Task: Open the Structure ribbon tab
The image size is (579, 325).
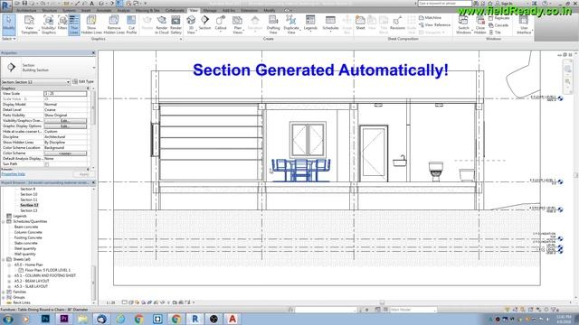Action: 49,11
